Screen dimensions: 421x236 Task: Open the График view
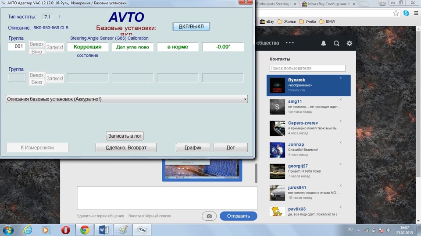(193, 147)
